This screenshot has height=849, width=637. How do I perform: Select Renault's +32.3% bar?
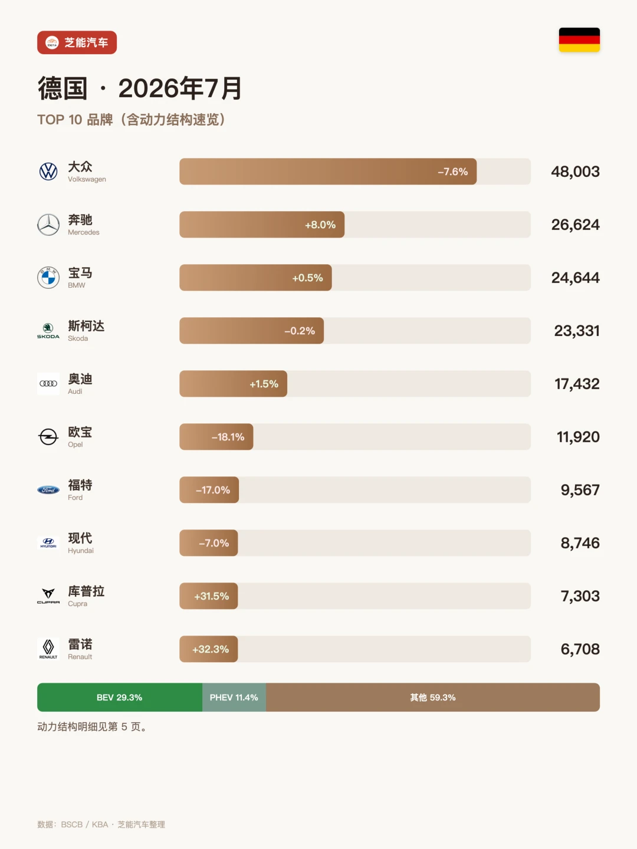pyautogui.click(x=209, y=649)
